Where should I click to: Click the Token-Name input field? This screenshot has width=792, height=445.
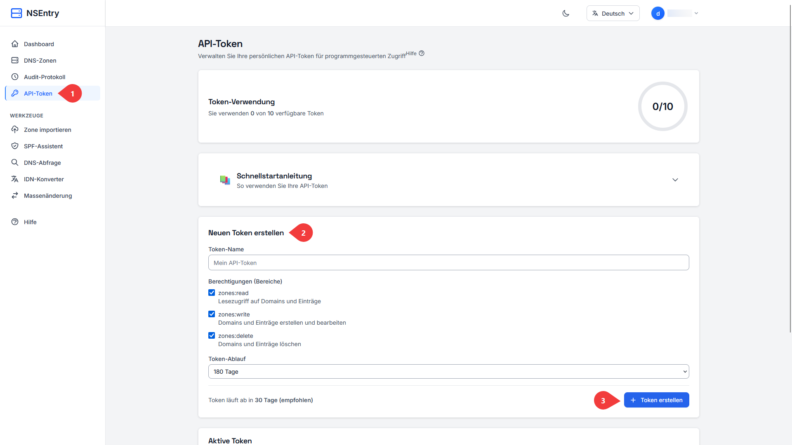(448, 262)
